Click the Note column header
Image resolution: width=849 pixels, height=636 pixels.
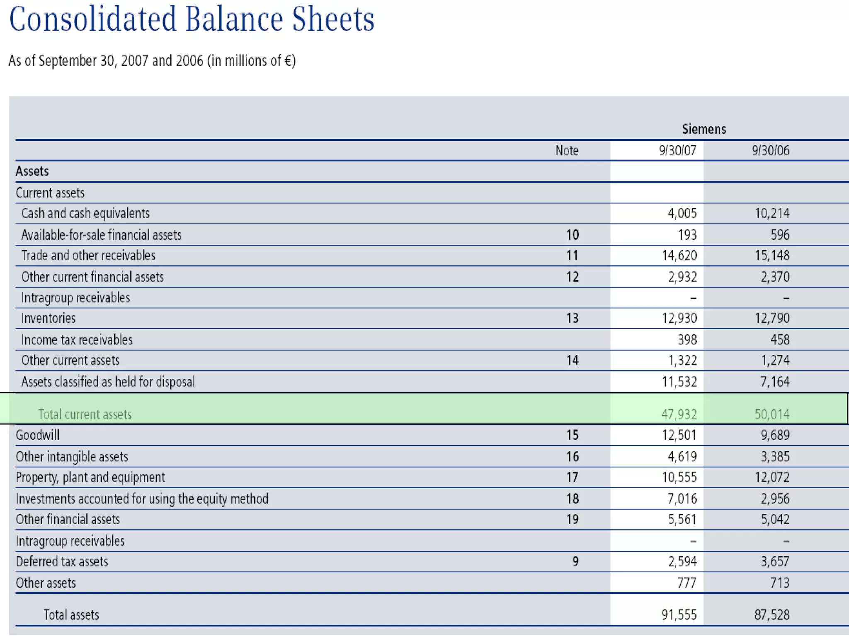pos(566,150)
